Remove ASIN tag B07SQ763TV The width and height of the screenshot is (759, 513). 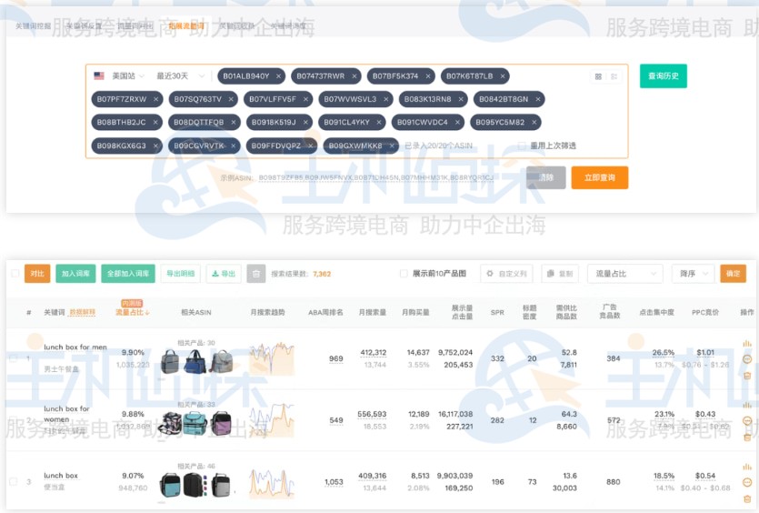click(x=231, y=99)
